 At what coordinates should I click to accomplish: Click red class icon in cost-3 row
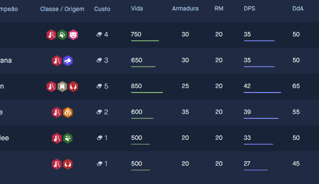click(x=57, y=61)
